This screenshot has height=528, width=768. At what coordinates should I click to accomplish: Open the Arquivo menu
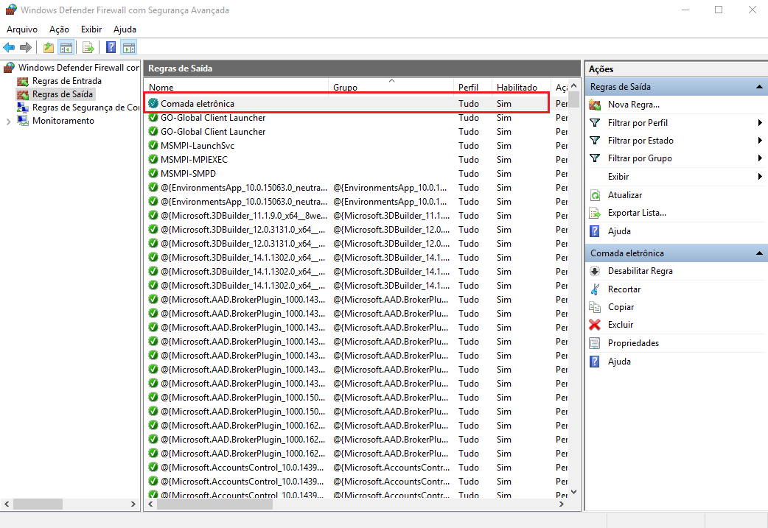(x=22, y=29)
